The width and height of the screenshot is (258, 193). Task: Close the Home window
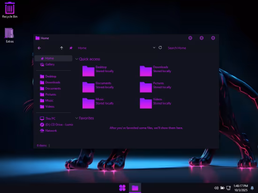213,38
